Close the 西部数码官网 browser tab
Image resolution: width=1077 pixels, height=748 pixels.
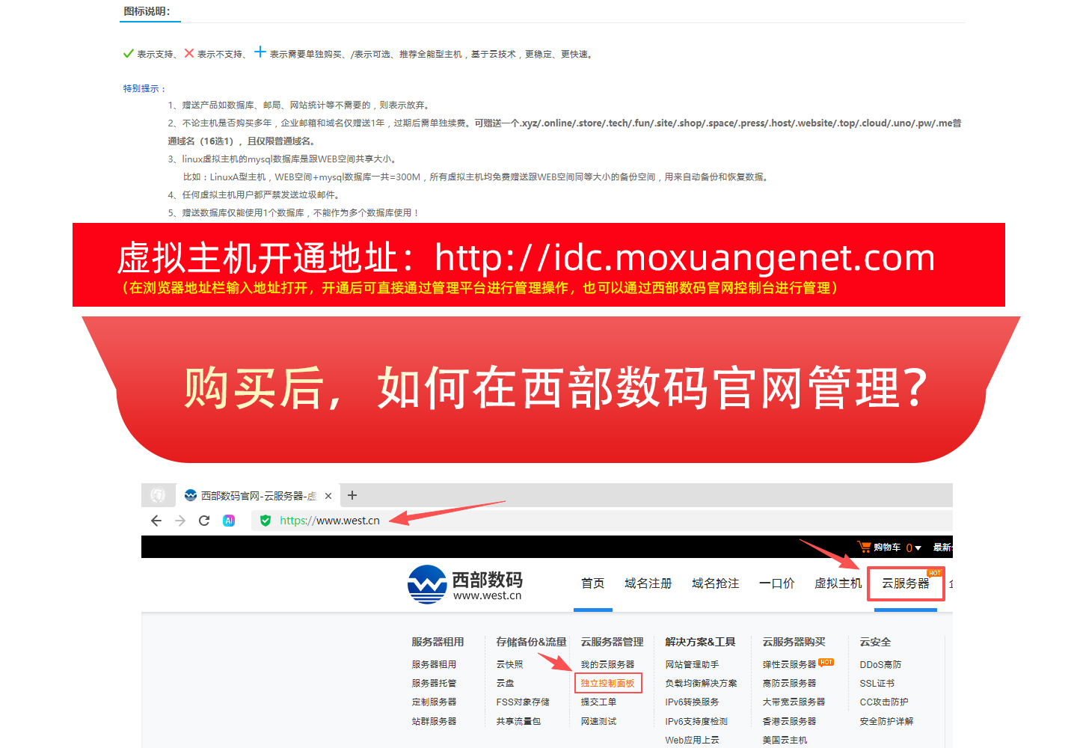[x=328, y=496]
